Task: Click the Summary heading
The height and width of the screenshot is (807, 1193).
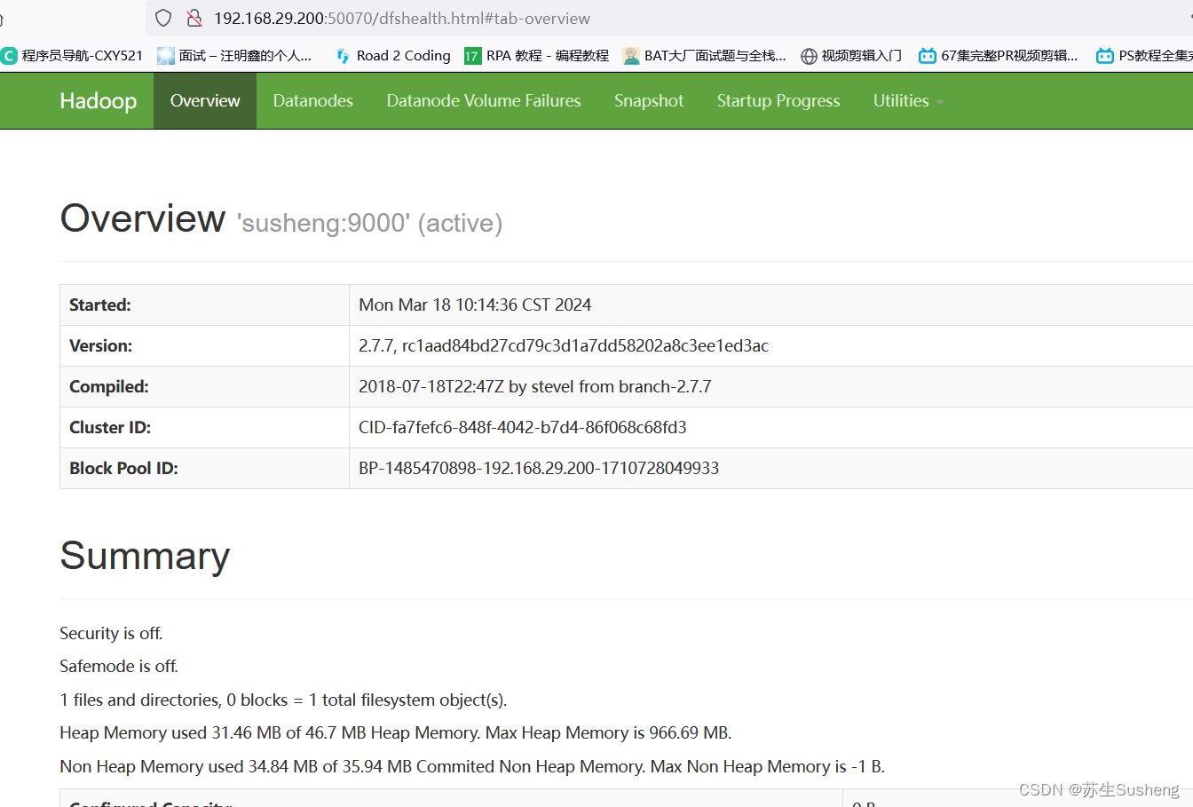Action: coord(145,556)
